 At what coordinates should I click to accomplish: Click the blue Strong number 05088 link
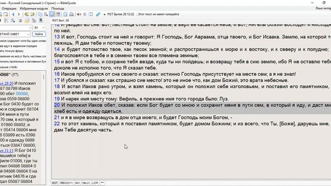tap(22, 94)
